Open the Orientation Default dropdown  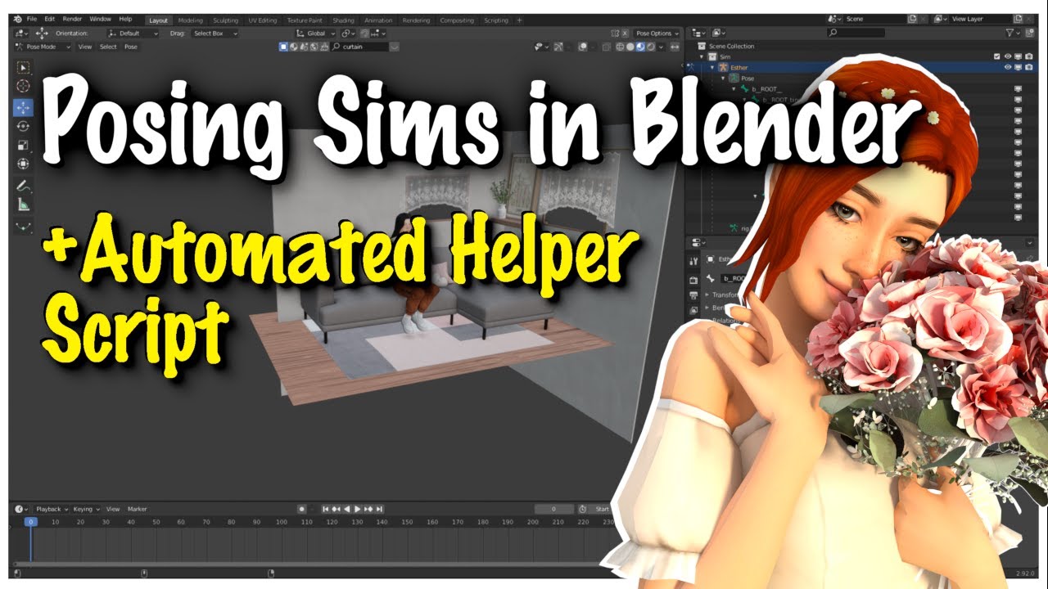(133, 34)
